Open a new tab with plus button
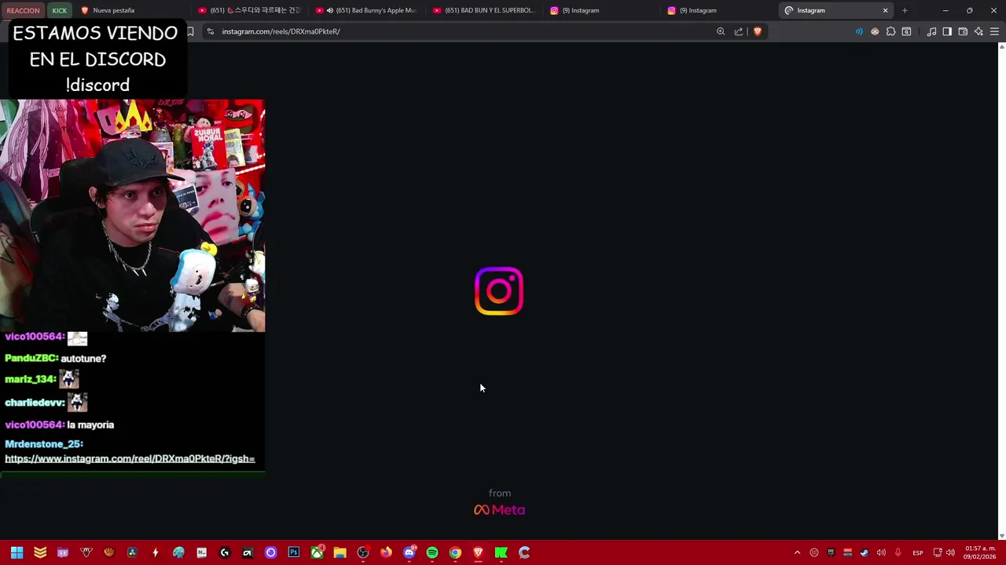Screen dimensions: 1006x565 point(905,10)
